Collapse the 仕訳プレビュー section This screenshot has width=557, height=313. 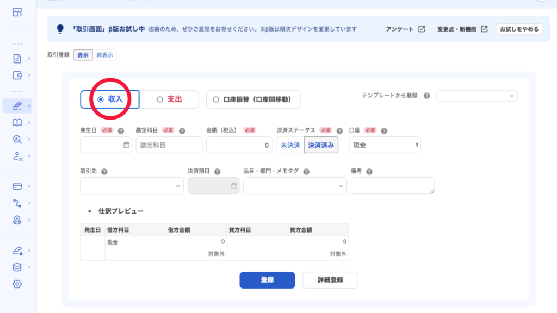pos(89,211)
